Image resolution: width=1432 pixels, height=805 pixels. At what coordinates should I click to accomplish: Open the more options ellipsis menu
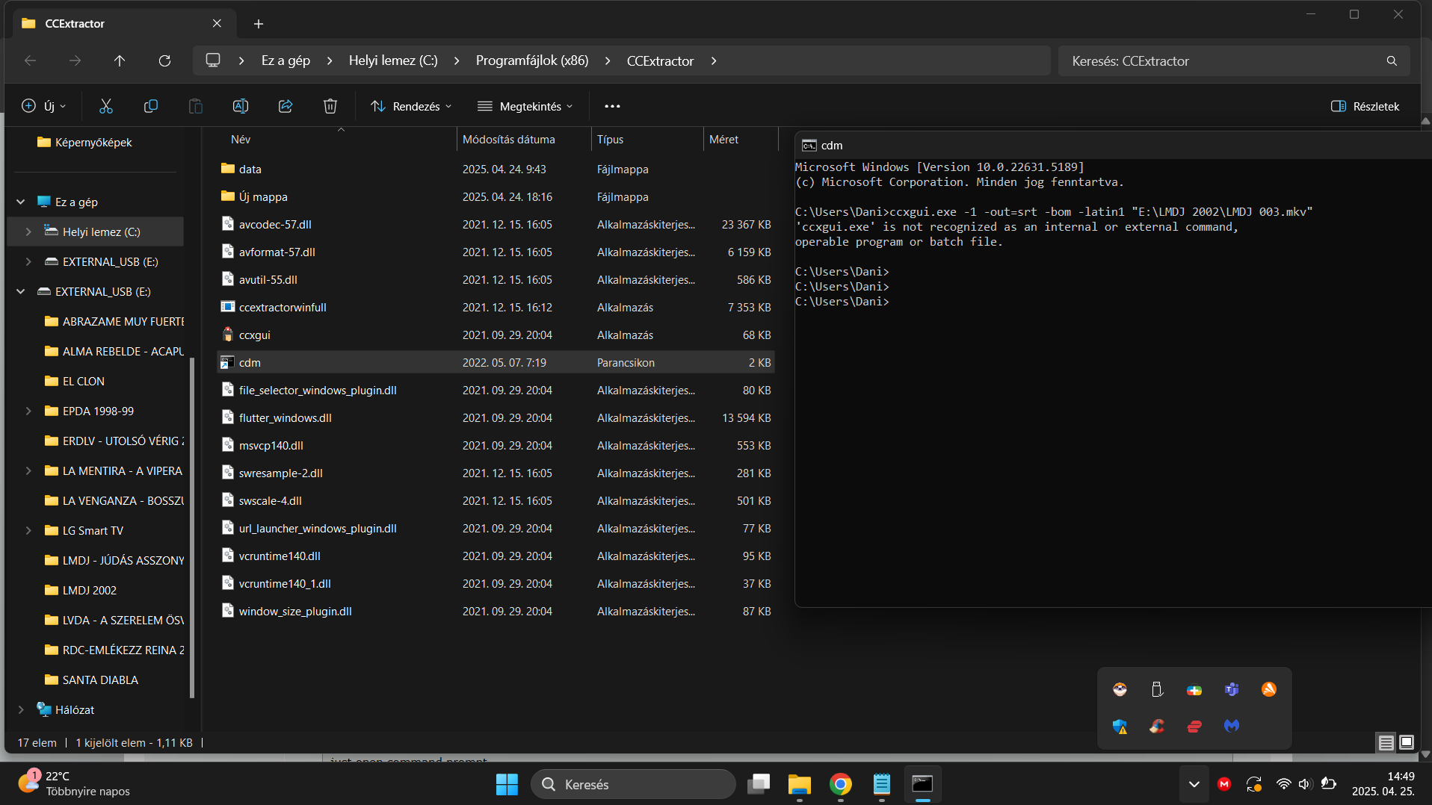[612, 106]
